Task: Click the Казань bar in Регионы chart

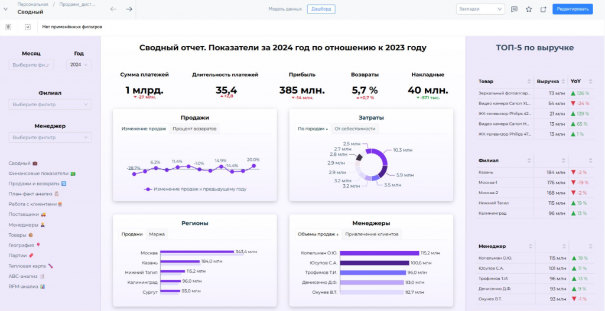Action: (181, 261)
